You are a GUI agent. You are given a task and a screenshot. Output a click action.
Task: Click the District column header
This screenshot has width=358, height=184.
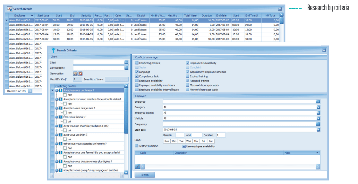(141, 15)
